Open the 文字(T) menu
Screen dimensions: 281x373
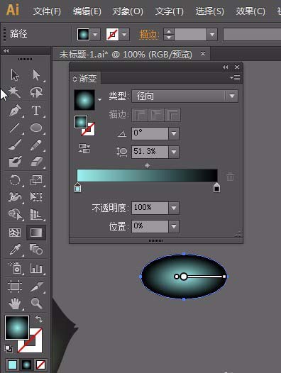170,11
